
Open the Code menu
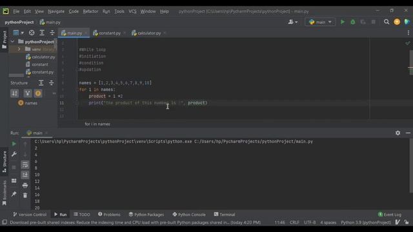coord(74,12)
